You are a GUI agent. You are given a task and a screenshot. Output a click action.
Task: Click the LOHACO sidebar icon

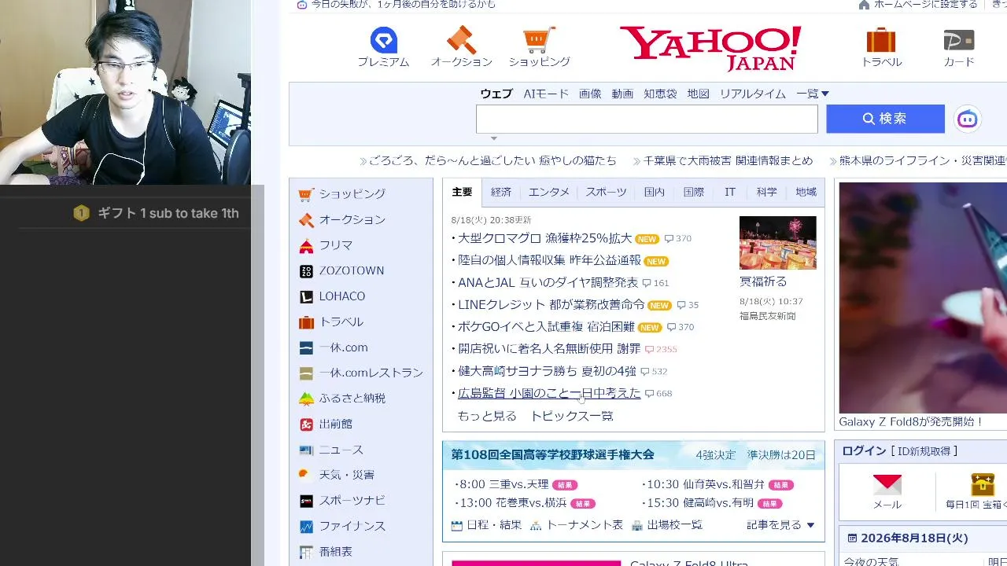click(306, 296)
